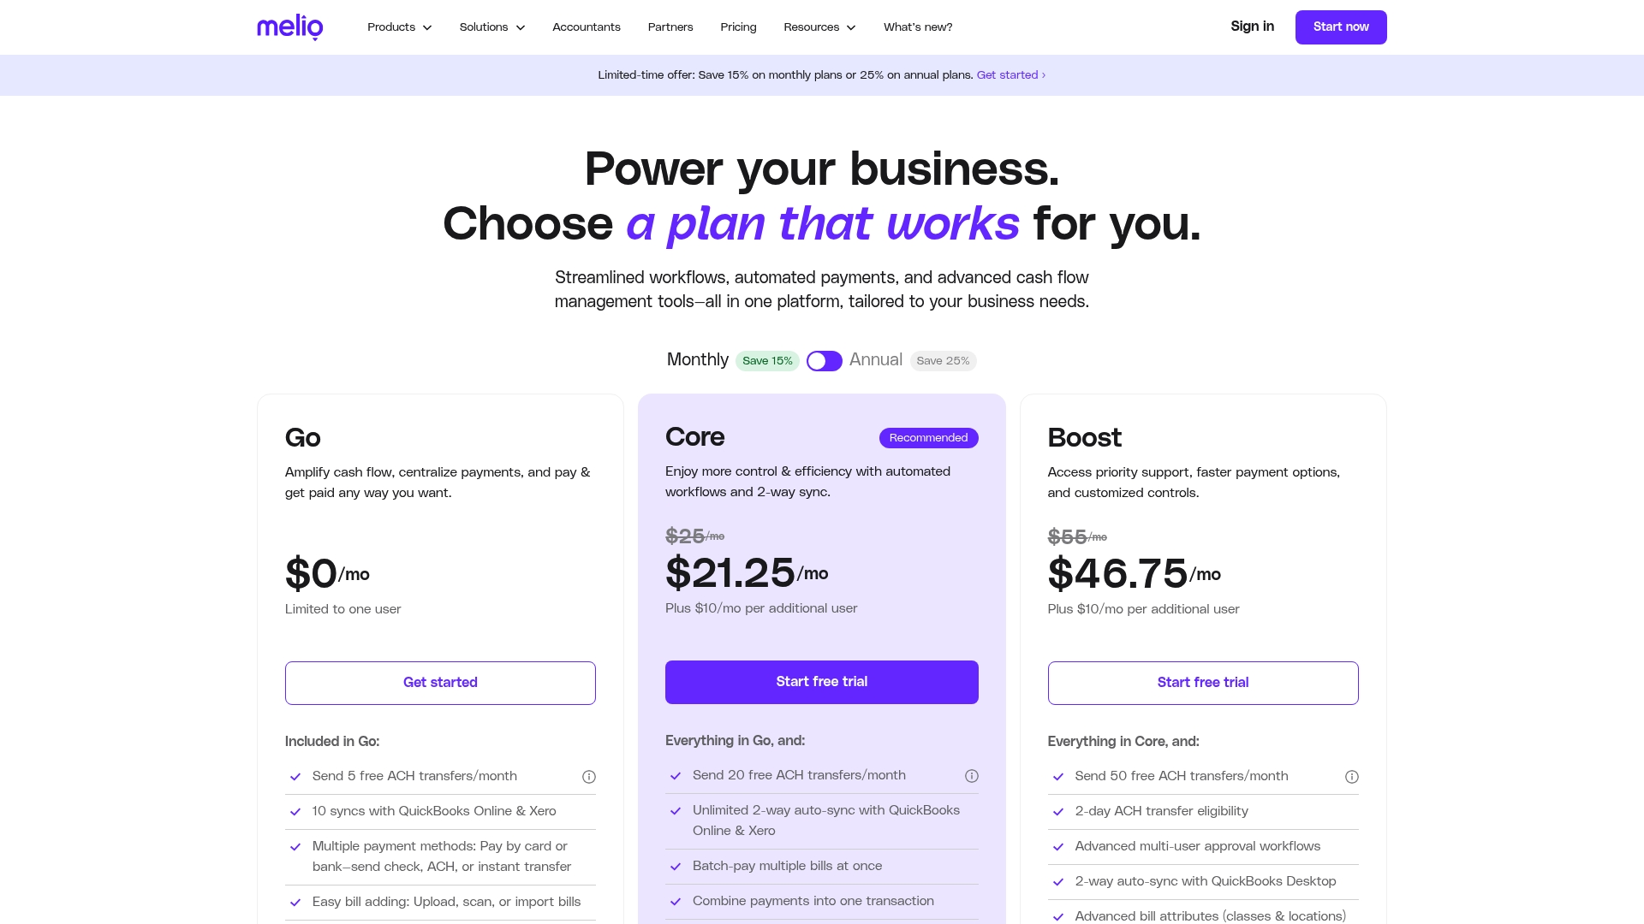Select the Partners menu item
This screenshot has height=924, width=1644.
coord(670,27)
